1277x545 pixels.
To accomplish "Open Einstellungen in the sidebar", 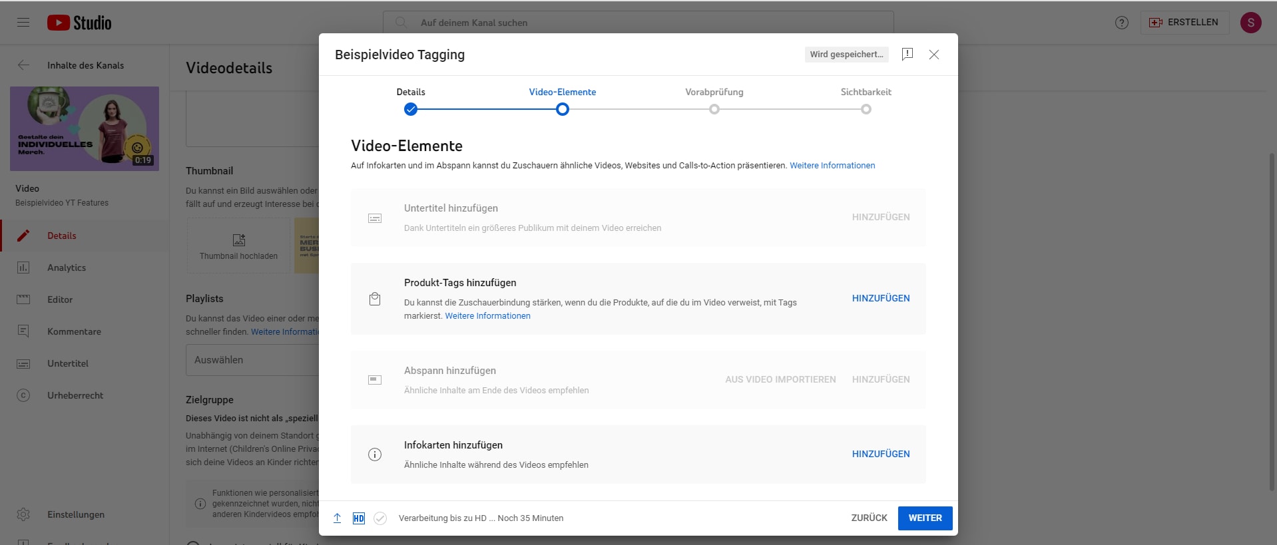I will (85, 514).
